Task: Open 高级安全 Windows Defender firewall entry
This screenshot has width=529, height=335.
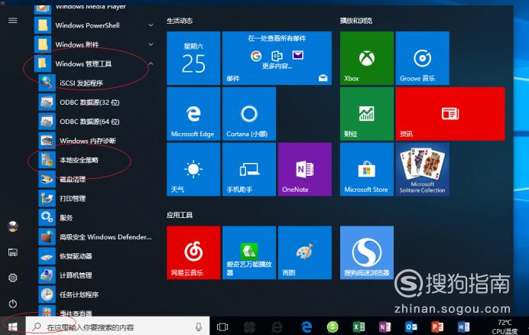Action: click(96, 237)
